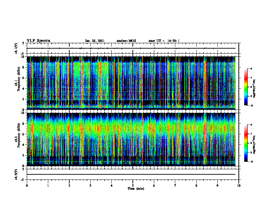Click the ch.1 voltage waveform trace
Viewport: 269px width, 208px height.
(131, 48)
